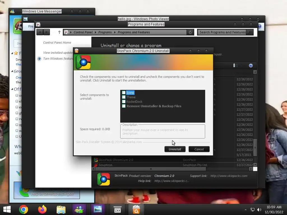The image size is (287, 215).
Task: Click horizontal scrollbar left arrow
Action: [94, 169]
